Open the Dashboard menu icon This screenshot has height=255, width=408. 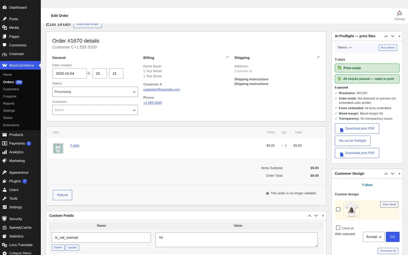pyautogui.click(x=4, y=7)
